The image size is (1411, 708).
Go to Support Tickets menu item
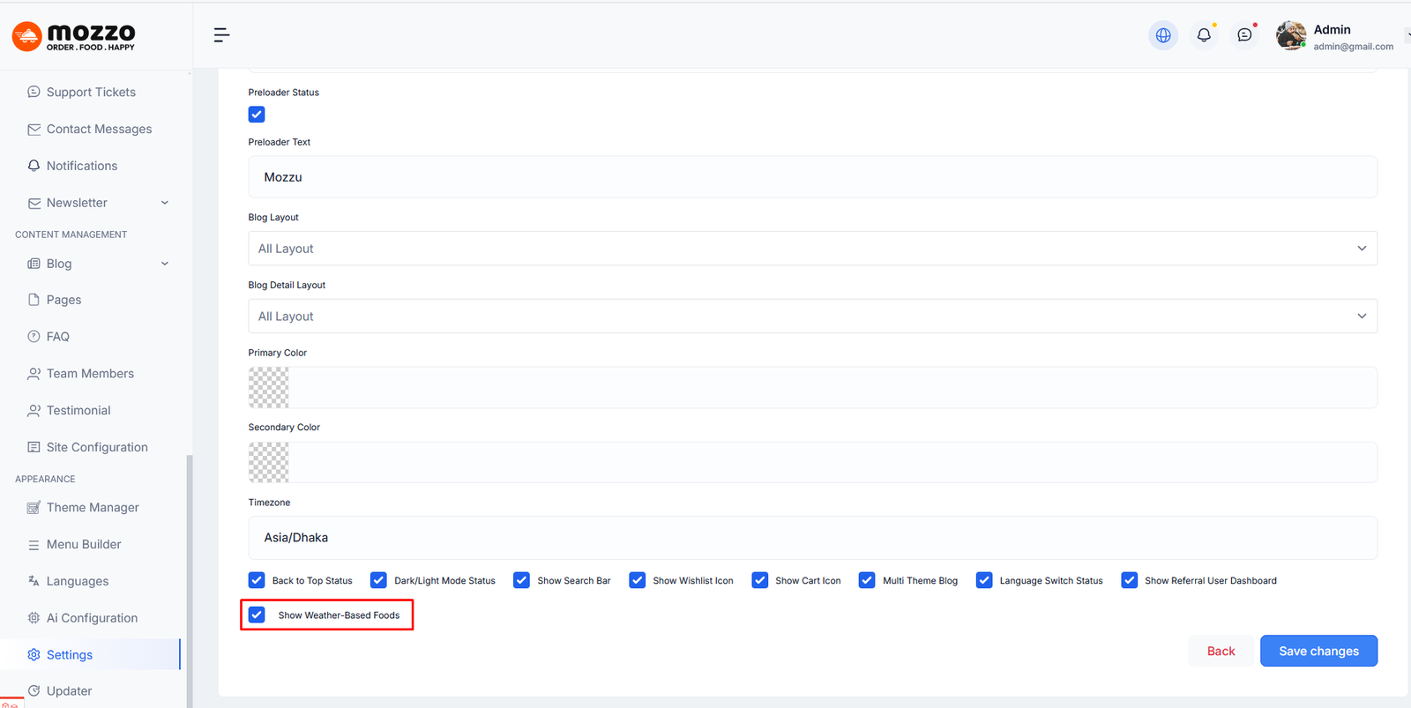91,93
